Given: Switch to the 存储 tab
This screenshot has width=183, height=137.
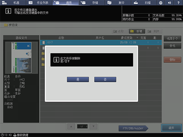Looking at the screenshot, I should tap(92, 2).
